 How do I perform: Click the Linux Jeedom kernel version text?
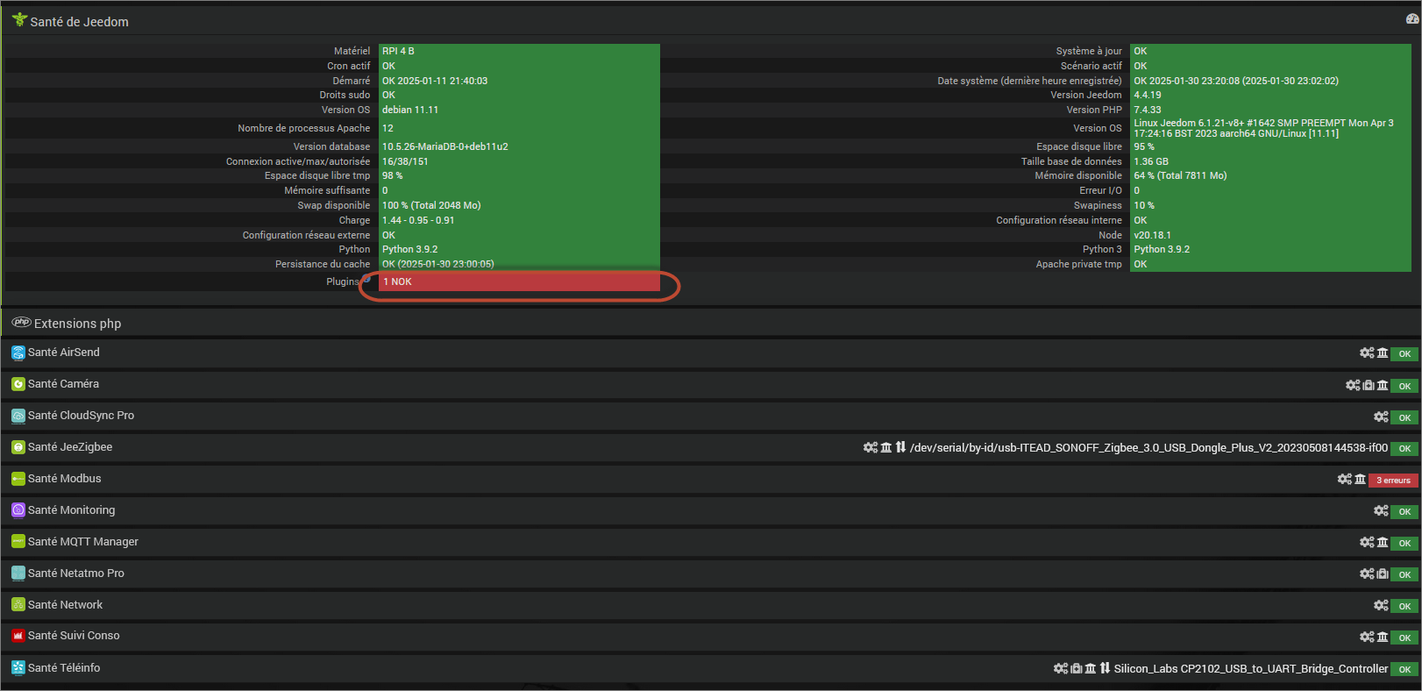click(x=1263, y=128)
